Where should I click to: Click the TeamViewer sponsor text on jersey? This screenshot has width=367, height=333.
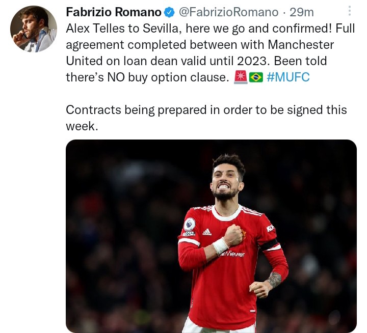[x=232, y=254]
